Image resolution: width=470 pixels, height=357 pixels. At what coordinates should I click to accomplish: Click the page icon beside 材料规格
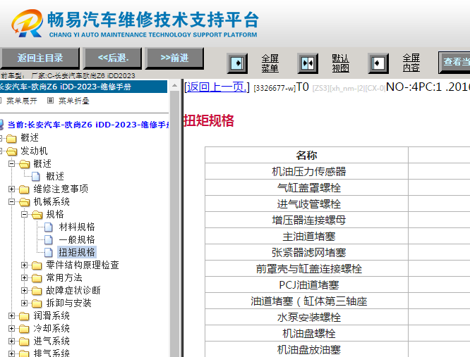click(x=49, y=227)
